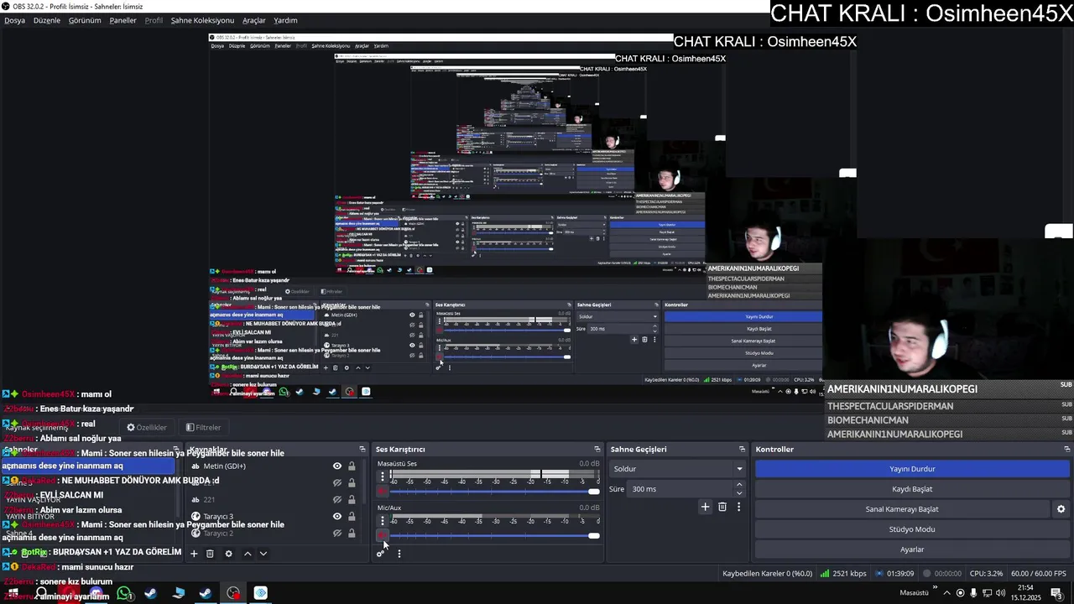Click the main preview canvas

coord(532,215)
